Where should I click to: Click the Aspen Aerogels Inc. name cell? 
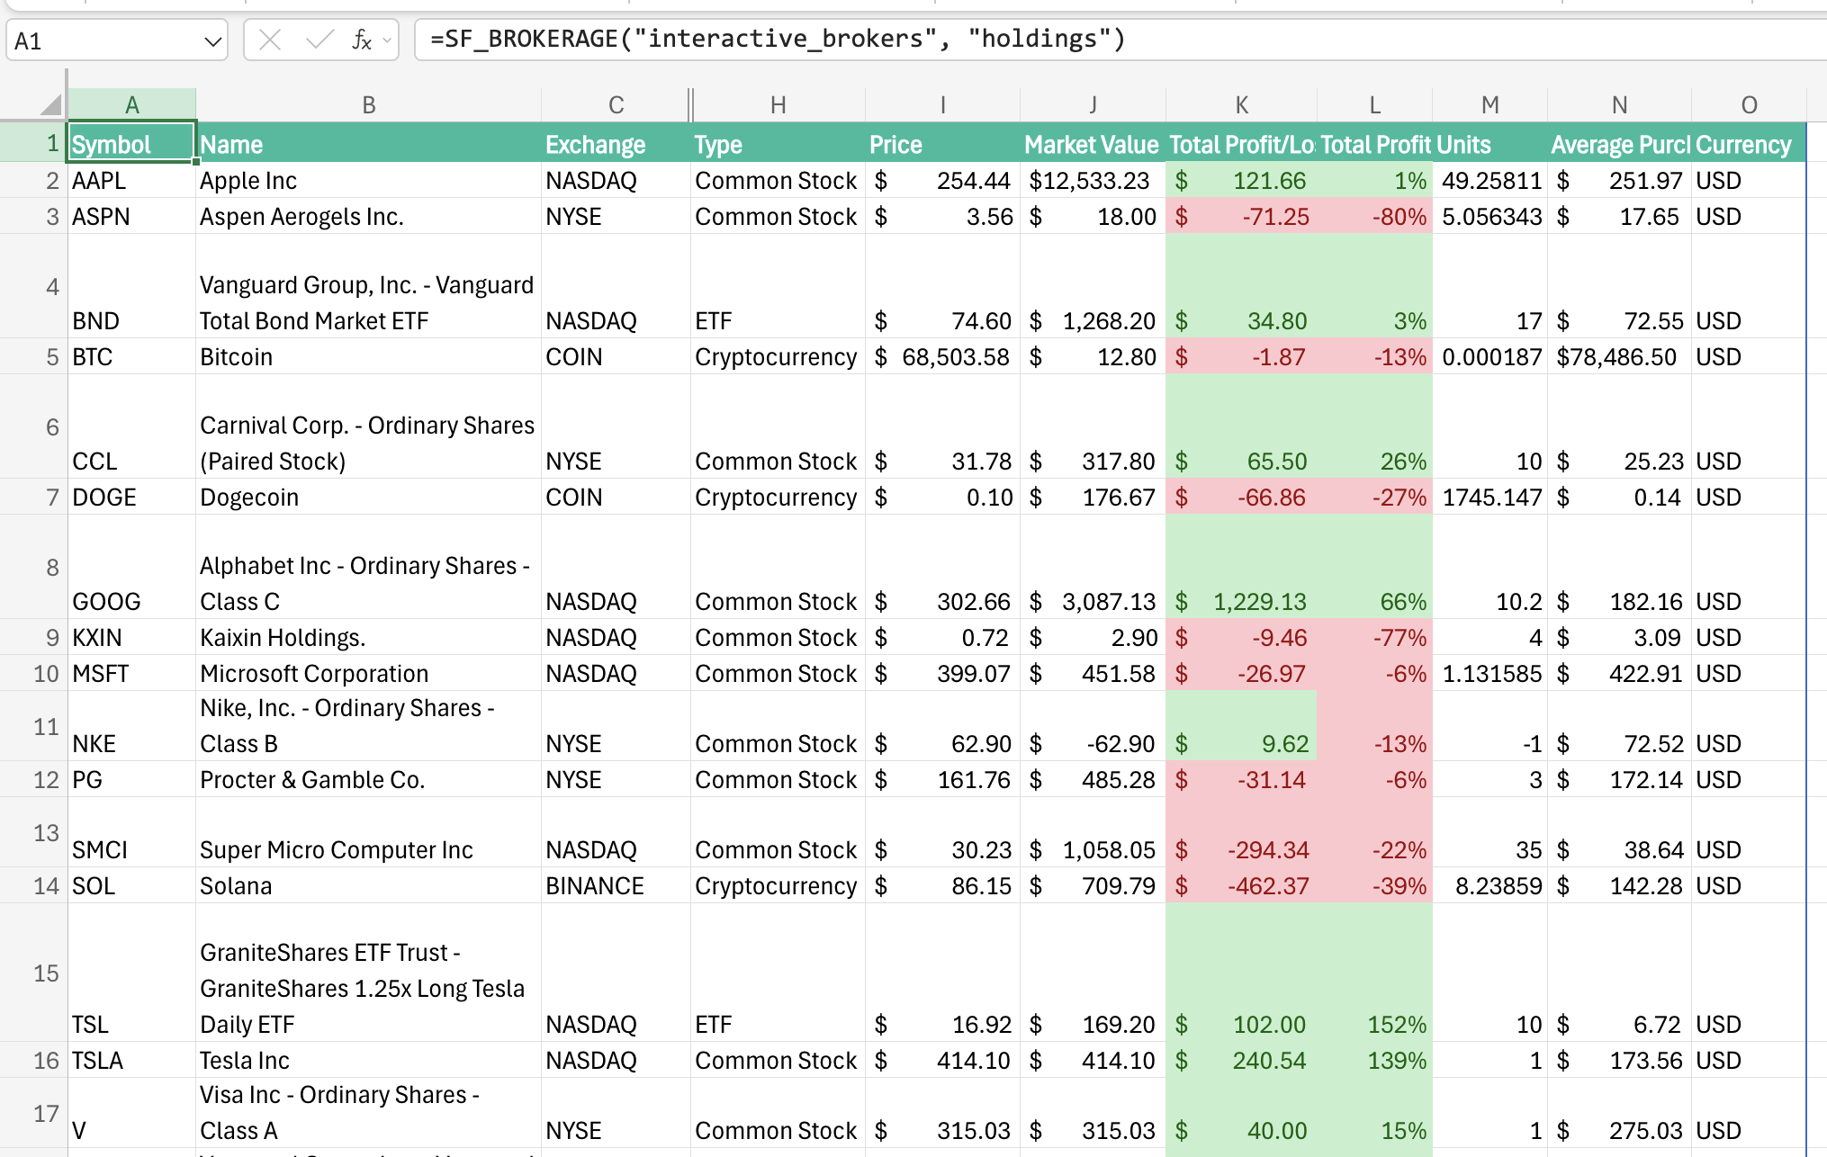[369, 217]
